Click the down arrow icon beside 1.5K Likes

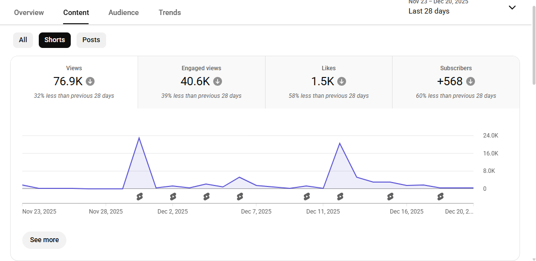tap(342, 81)
